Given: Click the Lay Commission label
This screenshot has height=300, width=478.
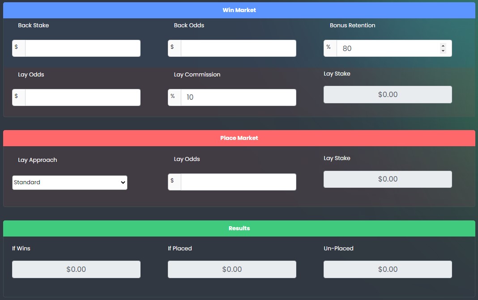Looking at the screenshot, I should coord(197,75).
